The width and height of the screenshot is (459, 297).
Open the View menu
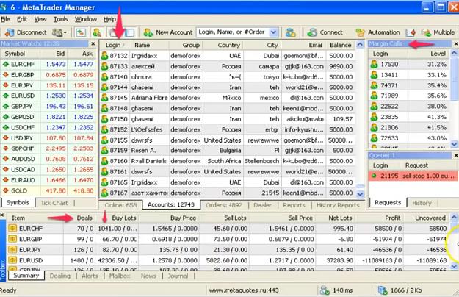point(40,19)
